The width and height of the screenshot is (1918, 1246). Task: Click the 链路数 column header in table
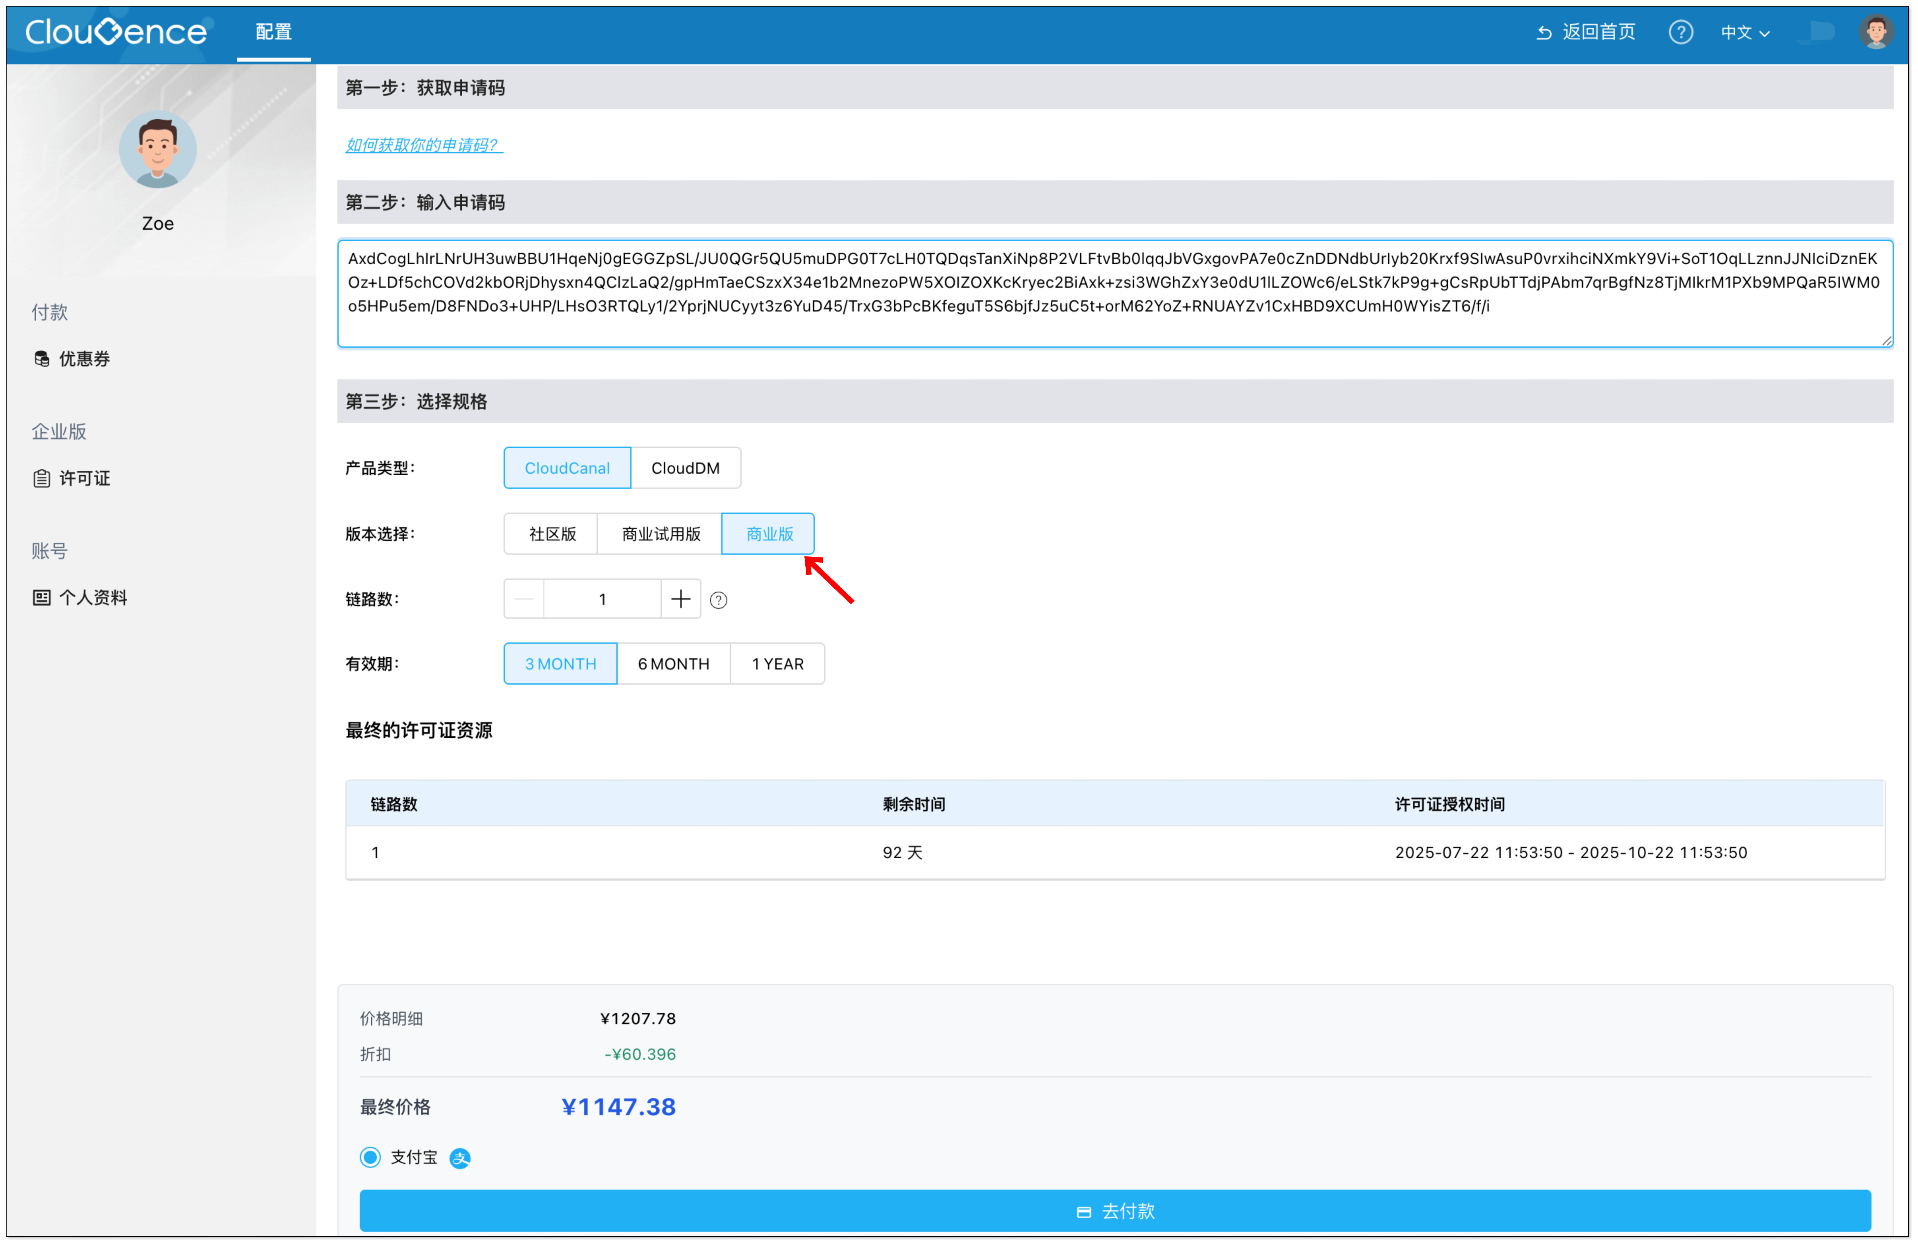click(394, 804)
